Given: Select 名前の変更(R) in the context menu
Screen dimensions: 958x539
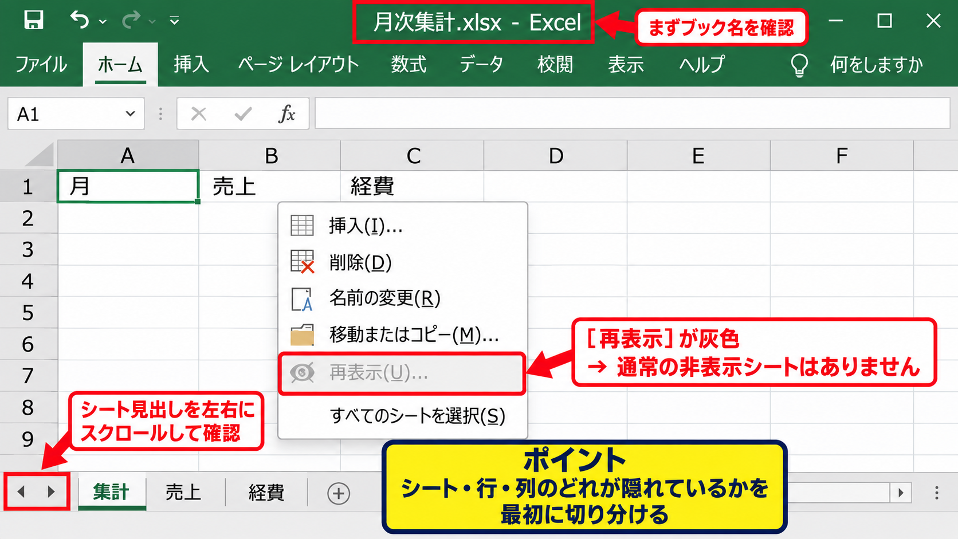Looking at the screenshot, I should 403,298.
